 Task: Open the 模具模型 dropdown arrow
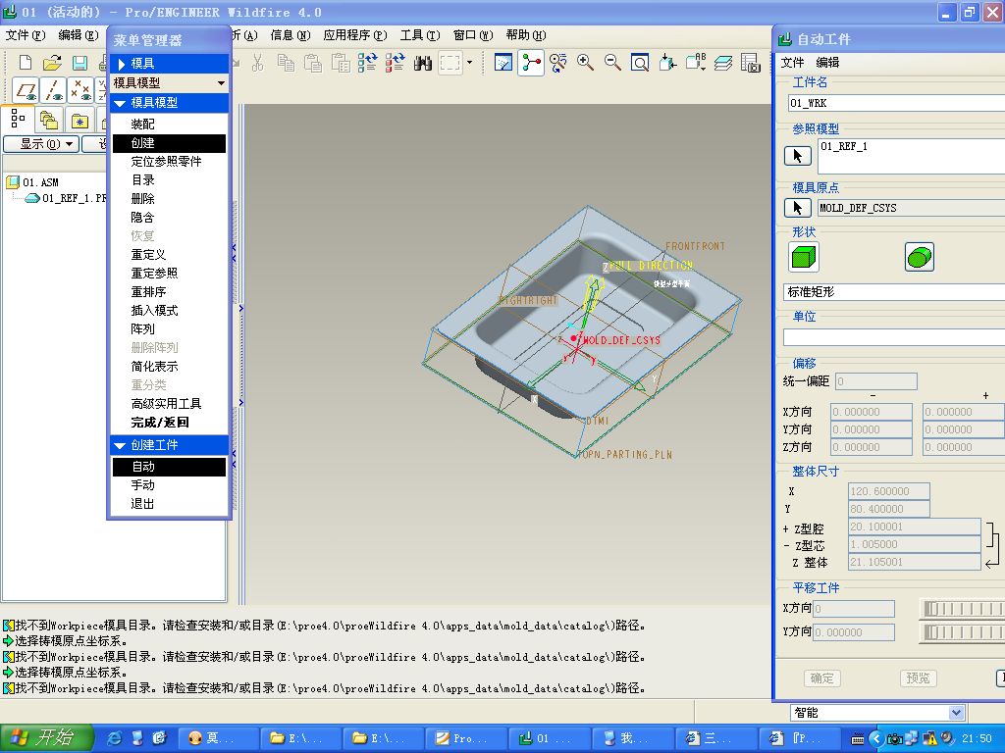221,83
